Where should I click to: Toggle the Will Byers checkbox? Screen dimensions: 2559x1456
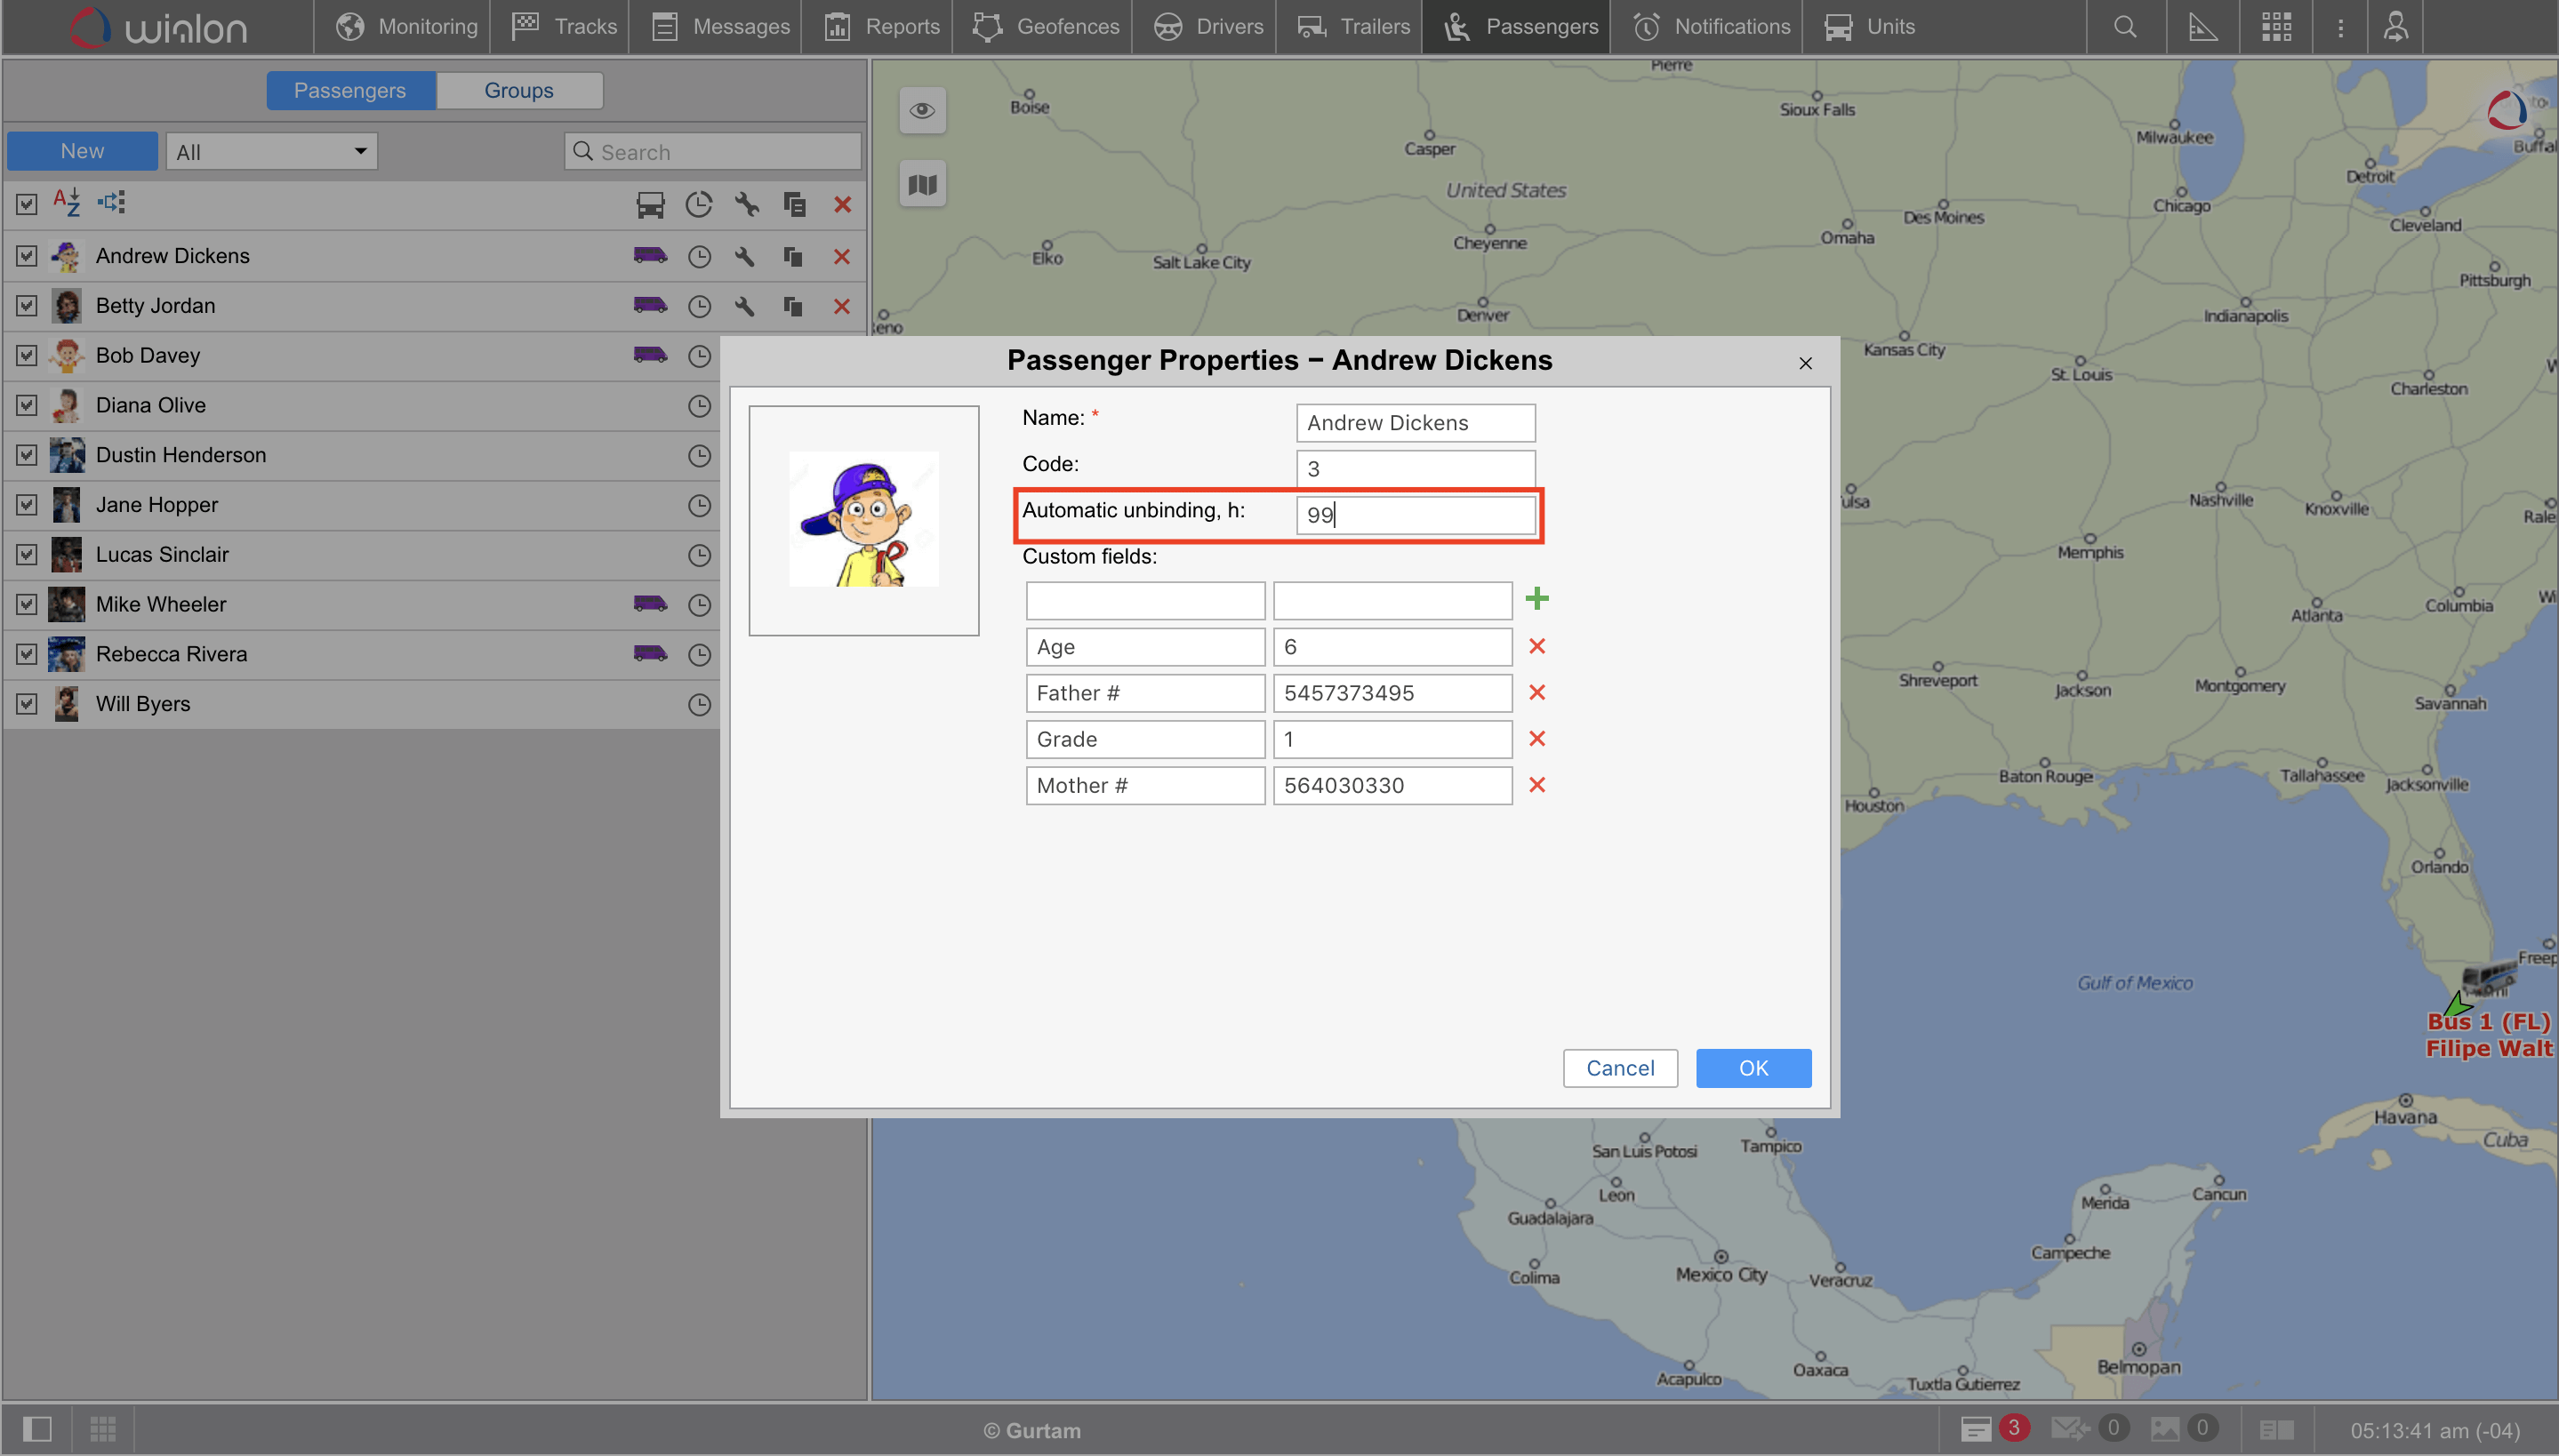click(27, 704)
